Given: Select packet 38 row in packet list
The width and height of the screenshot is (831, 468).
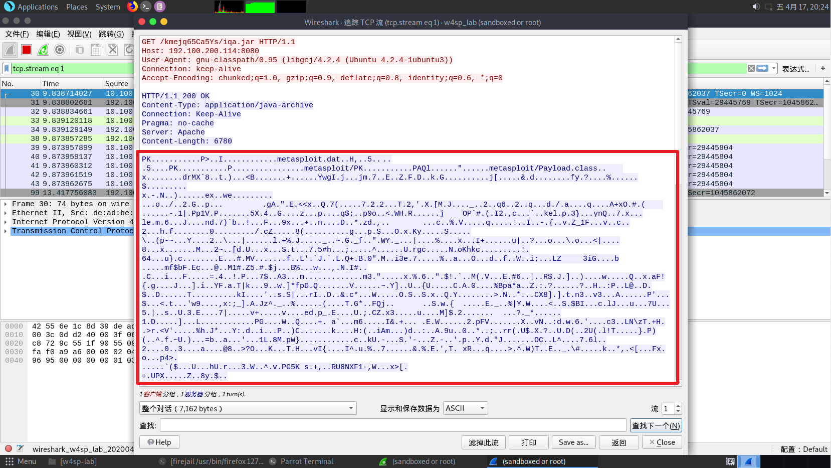Looking at the screenshot, I should pyautogui.click(x=67, y=138).
